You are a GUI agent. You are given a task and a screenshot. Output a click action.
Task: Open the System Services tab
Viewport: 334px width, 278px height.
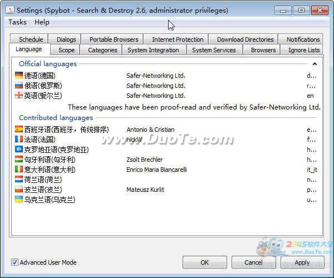pyautogui.click(x=214, y=50)
